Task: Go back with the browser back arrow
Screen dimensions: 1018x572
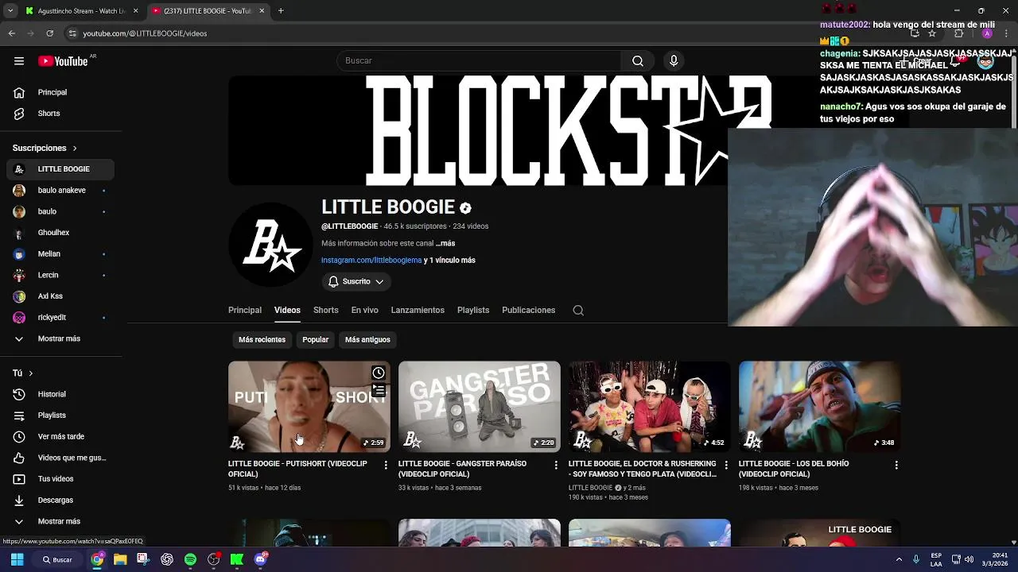Action: (11, 33)
